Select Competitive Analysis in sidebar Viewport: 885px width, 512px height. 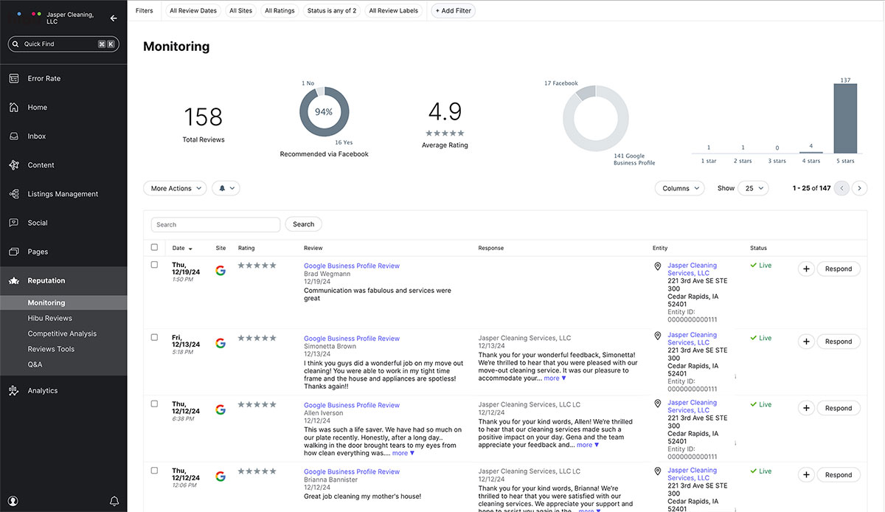[x=62, y=333]
